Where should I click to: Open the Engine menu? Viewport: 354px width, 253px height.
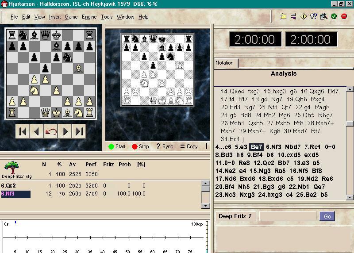pos(89,17)
